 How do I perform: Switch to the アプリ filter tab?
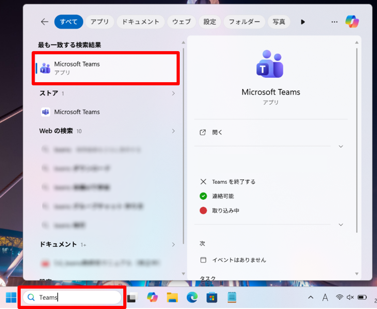click(x=100, y=22)
